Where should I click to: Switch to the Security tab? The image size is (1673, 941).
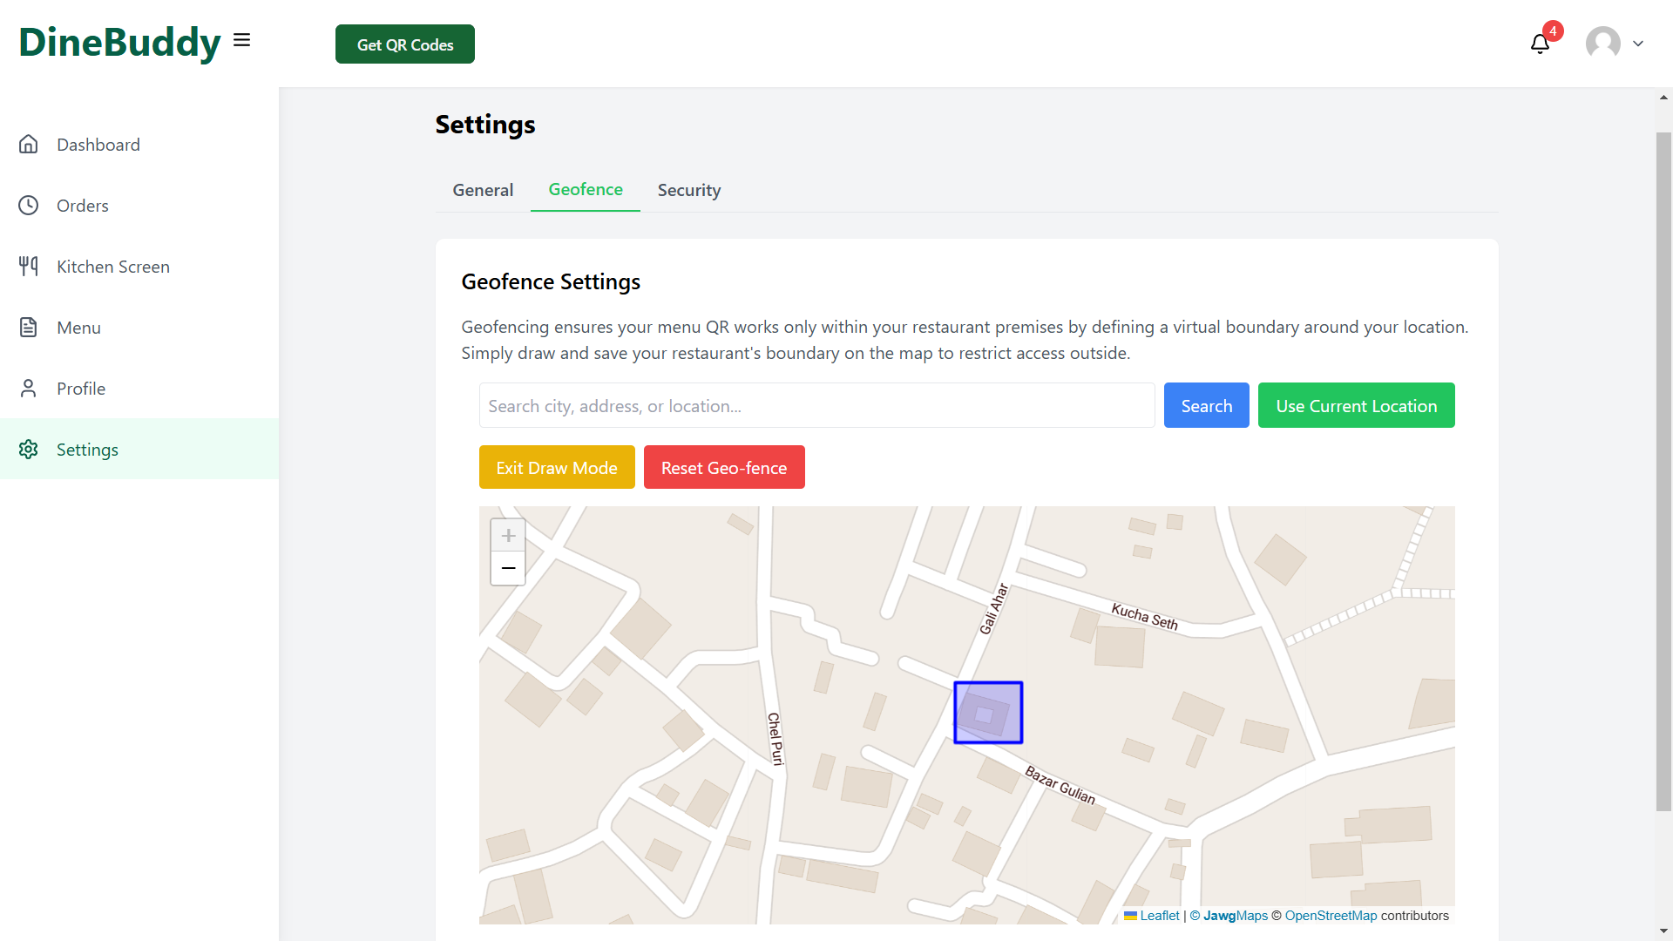(689, 190)
